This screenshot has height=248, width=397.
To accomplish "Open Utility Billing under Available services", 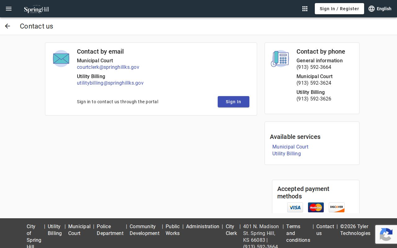I will click(x=287, y=153).
